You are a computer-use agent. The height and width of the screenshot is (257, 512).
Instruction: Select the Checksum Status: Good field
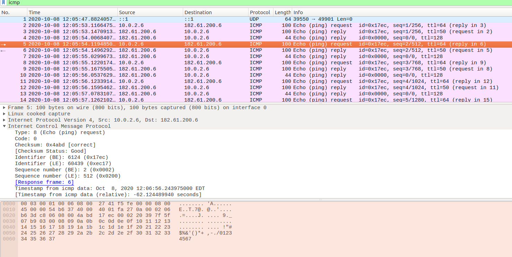point(51,151)
